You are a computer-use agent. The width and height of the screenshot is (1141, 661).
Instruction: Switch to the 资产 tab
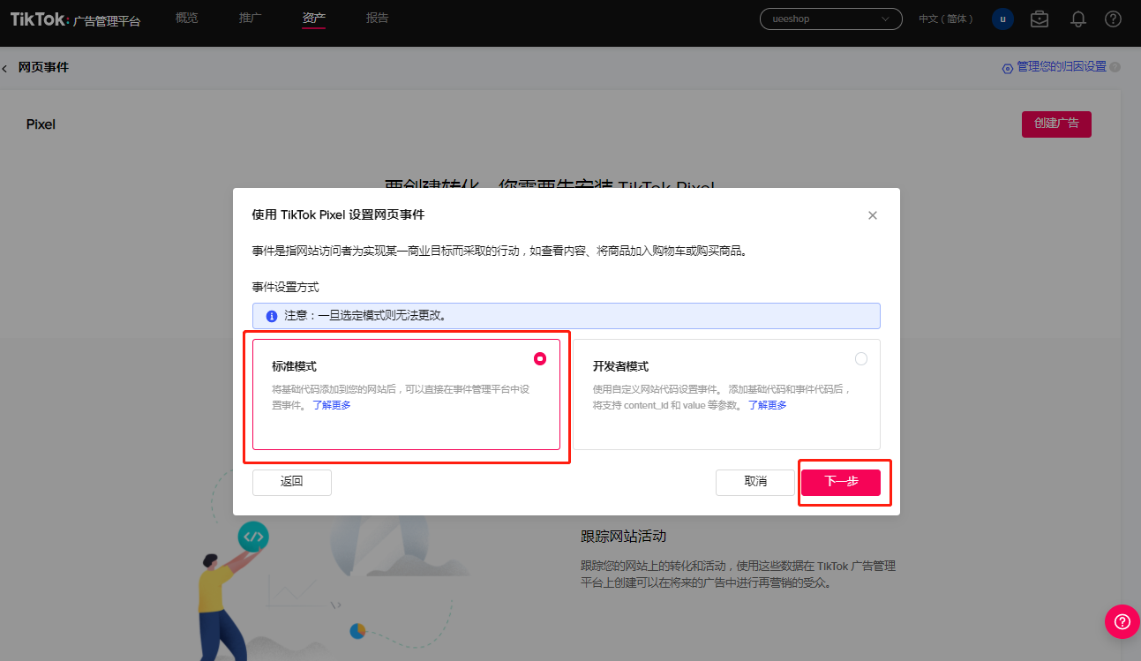pyautogui.click(x=313, y=19)
